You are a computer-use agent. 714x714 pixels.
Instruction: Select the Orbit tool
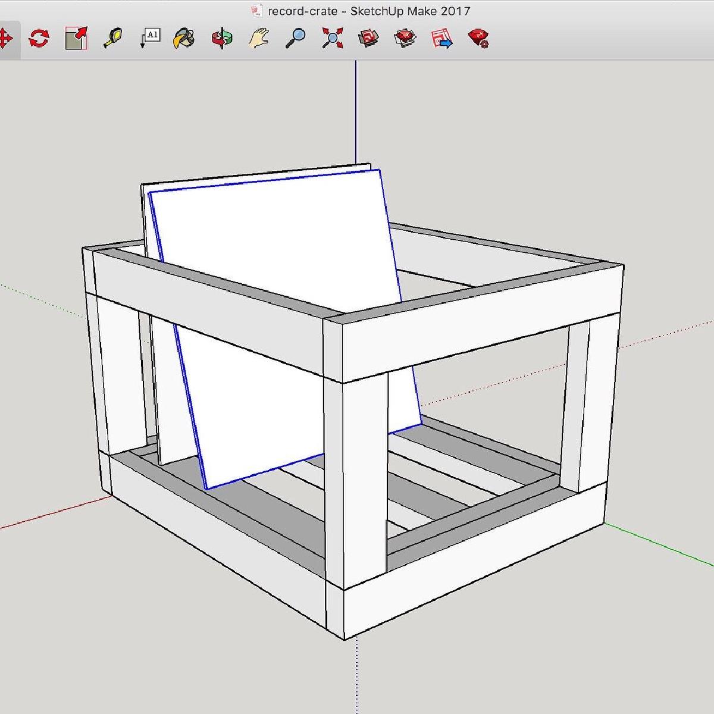pos(222,39)
